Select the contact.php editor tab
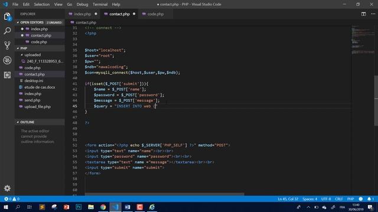 (119, 14)
